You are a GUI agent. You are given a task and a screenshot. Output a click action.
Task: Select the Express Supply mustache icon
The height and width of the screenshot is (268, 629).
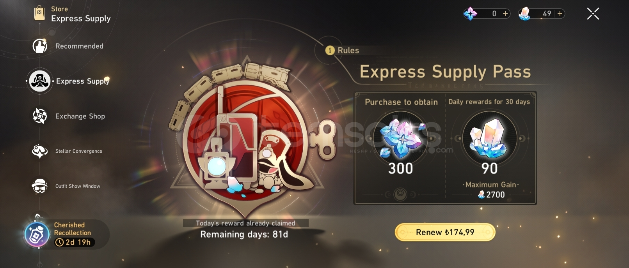(x=40, y=81)
